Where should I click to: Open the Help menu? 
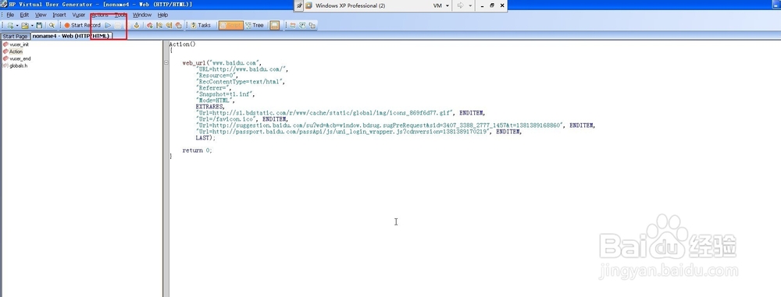tap(163, 15)
